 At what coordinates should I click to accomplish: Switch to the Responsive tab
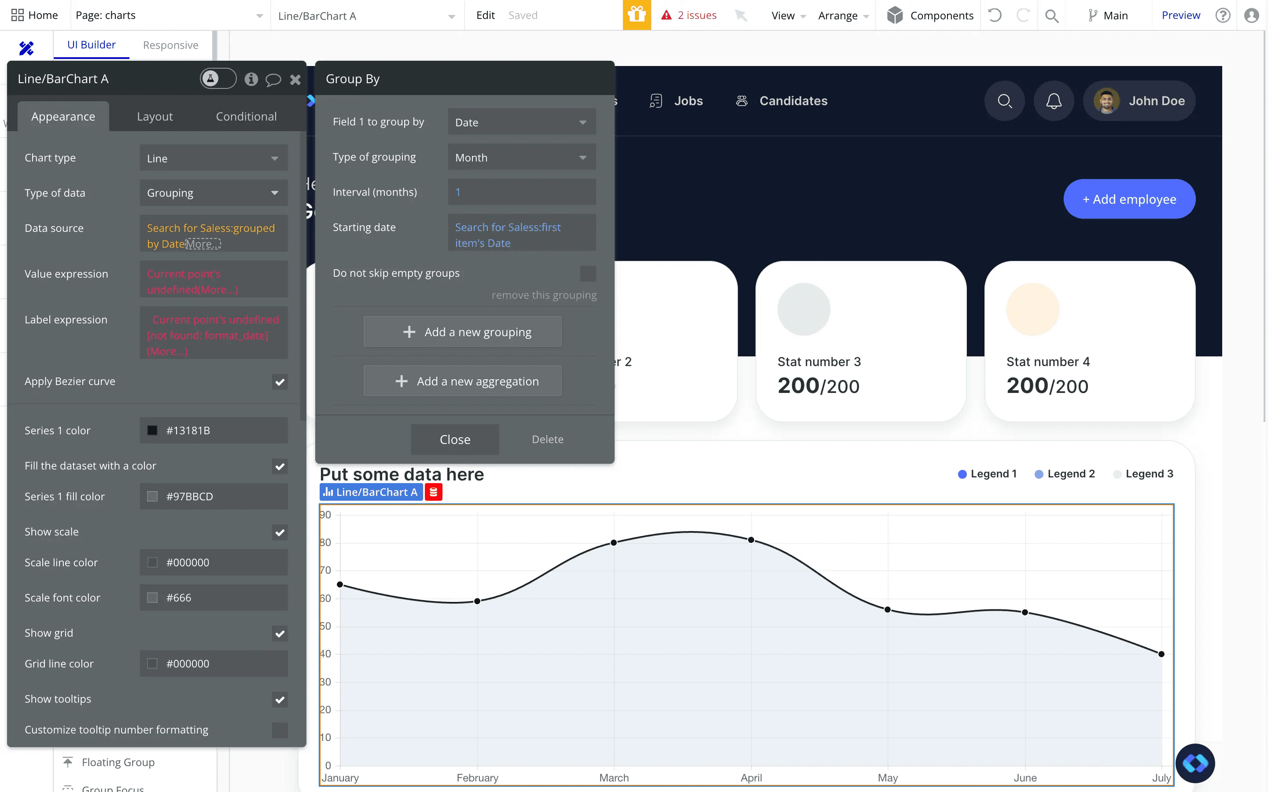coord(170,45)
